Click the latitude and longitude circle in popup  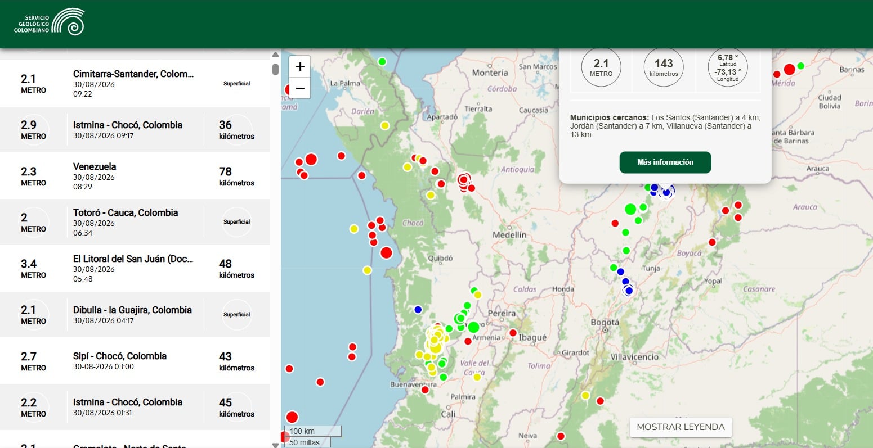click(728, 67)
